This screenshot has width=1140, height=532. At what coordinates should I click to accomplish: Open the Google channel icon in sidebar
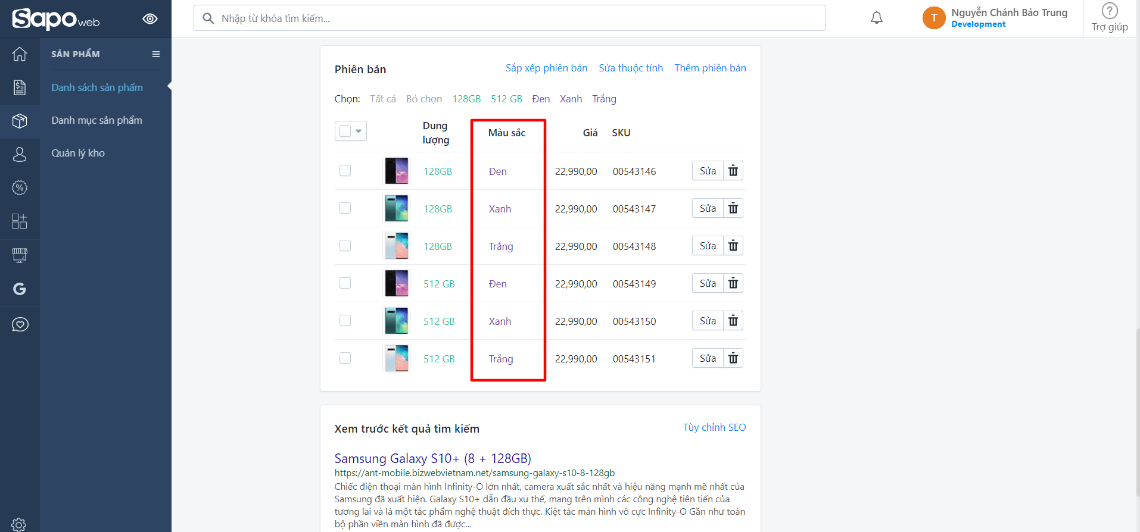click(20, 289)
